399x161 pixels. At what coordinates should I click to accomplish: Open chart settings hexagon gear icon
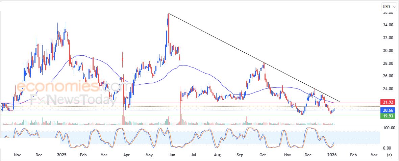point(389,155)
